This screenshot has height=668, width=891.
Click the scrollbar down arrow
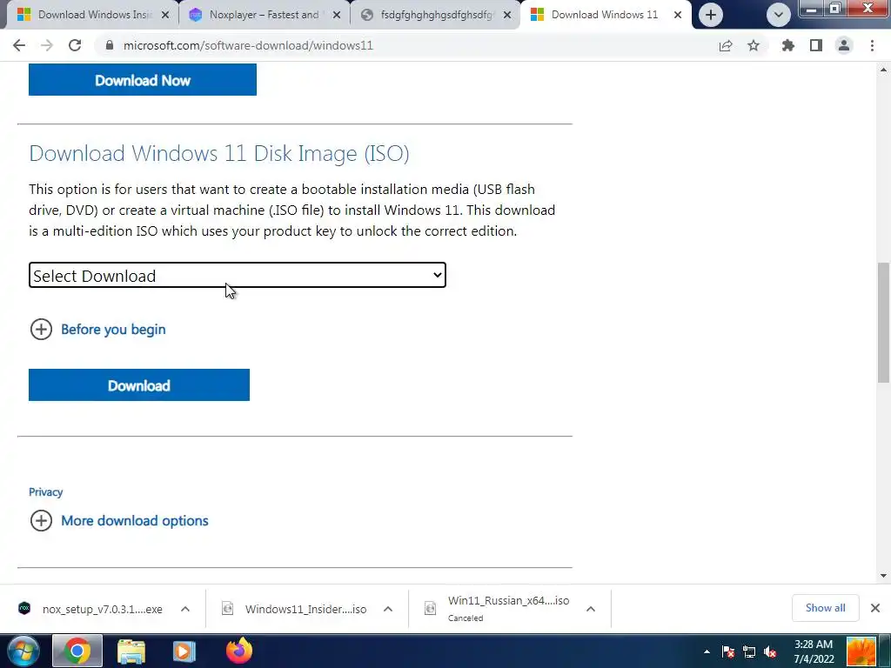(883, 576)
